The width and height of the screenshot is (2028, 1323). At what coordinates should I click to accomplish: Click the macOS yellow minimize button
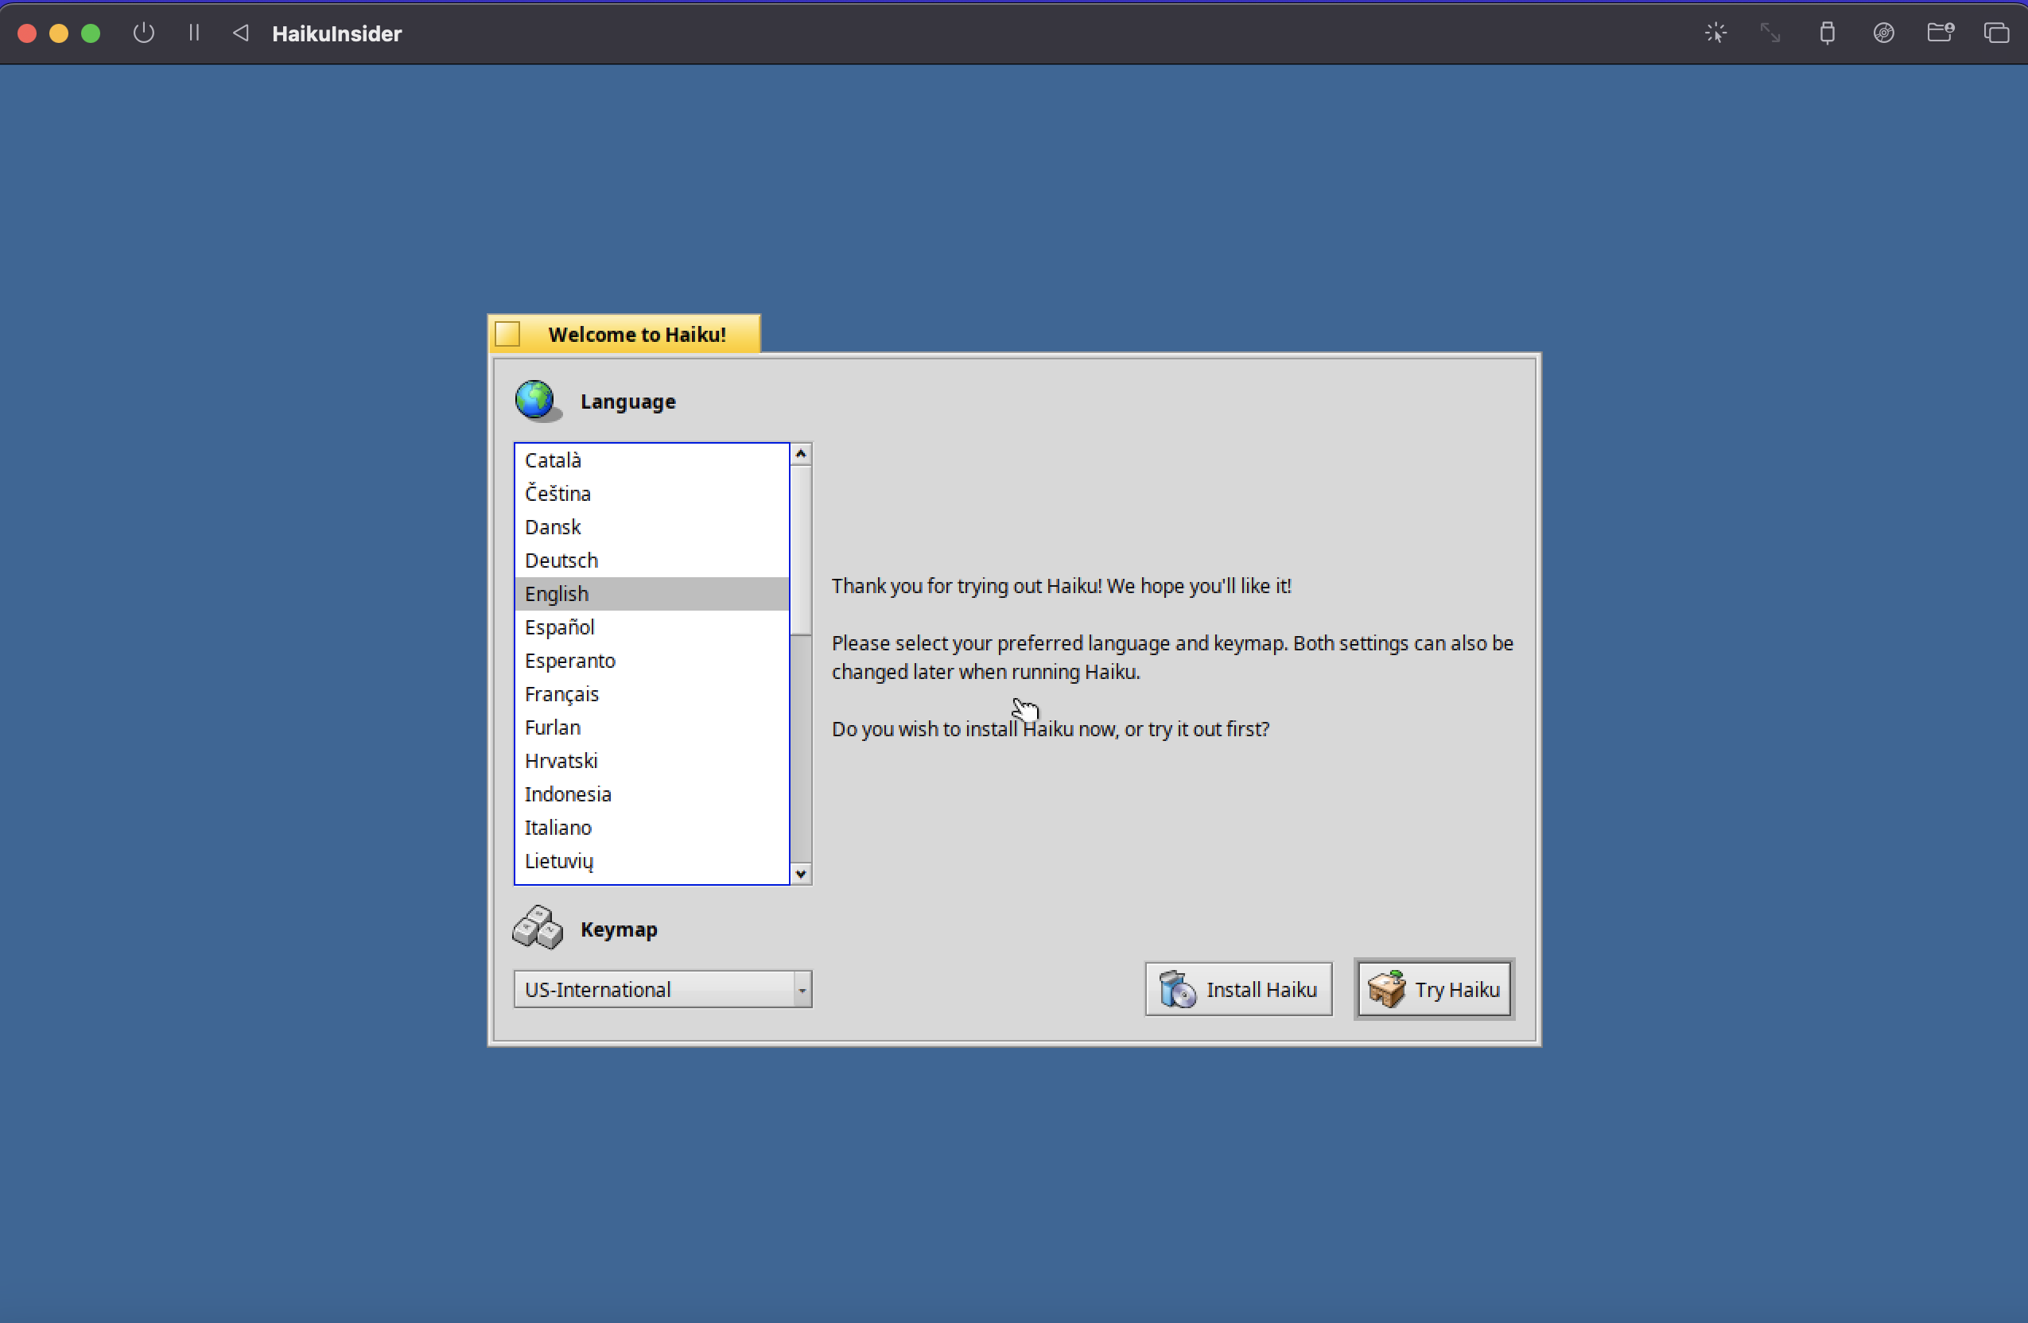tap(59, 33)
